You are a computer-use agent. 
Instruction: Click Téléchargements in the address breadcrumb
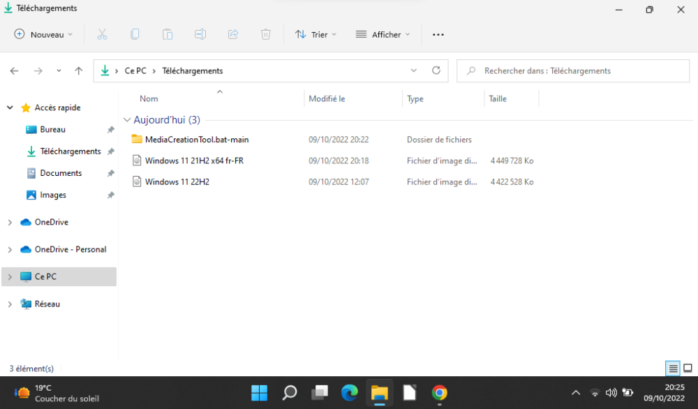(193, 70)
